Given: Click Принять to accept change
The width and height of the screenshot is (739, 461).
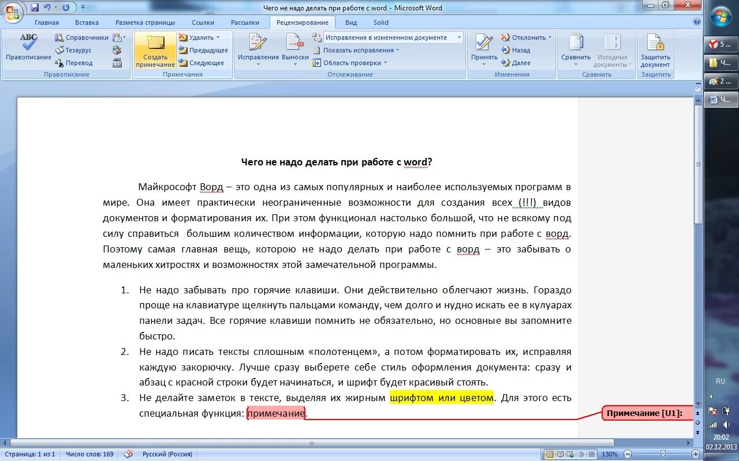Looking at the screenshot, I should click(484, 49).
